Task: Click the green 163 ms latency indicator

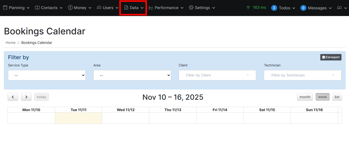Action: tap(256, 7)
